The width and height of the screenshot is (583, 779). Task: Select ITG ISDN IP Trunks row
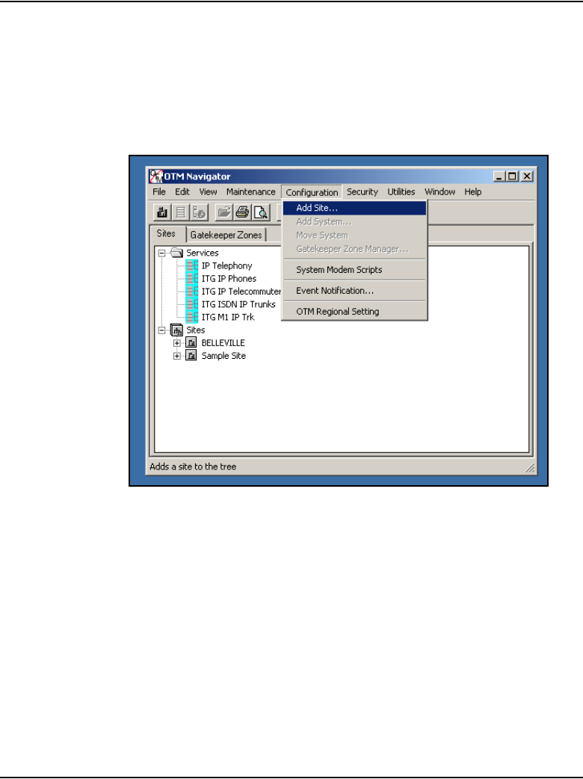(x=238, y=304)
